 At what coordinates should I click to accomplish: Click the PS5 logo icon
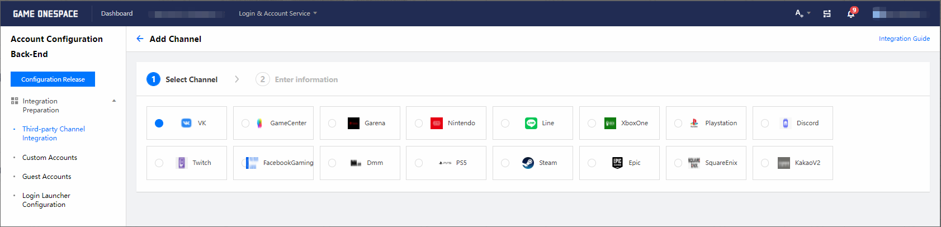[445, 163]
